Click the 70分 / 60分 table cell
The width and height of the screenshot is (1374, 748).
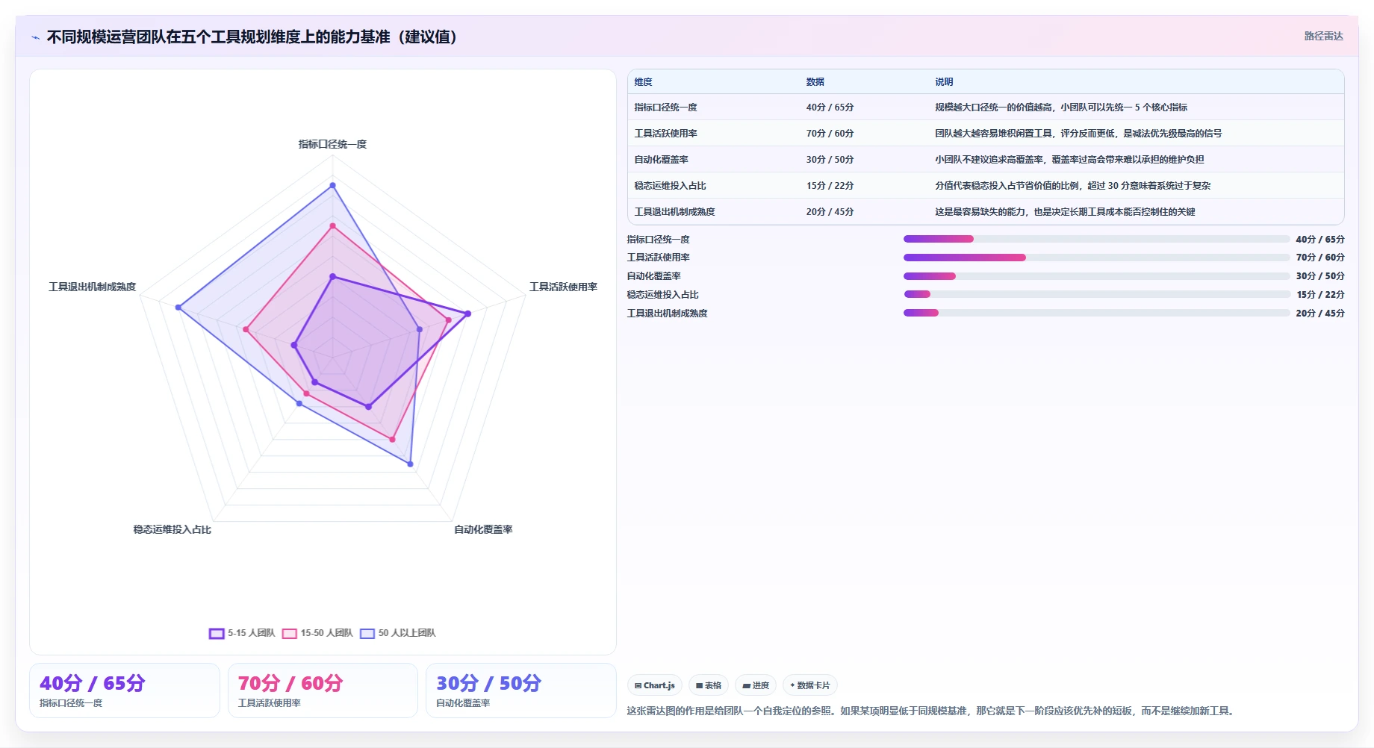tap(830, 134)
